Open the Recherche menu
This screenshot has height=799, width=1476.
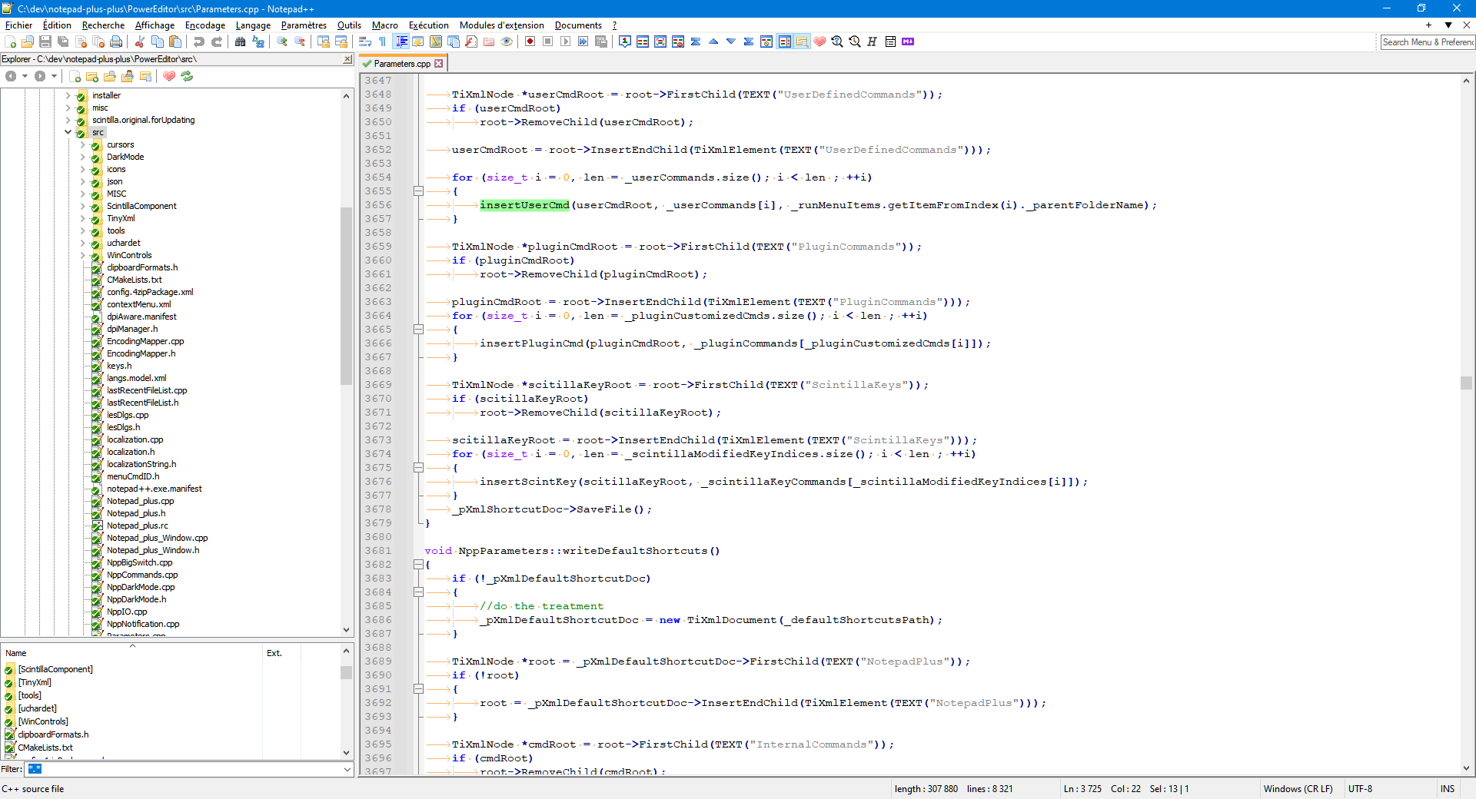103,25
